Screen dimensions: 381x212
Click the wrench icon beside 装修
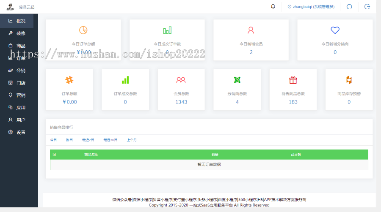click(x=11, y=33)
